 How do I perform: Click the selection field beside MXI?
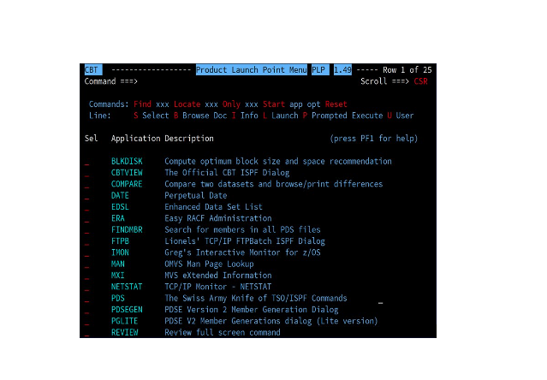click(x=86, y=276)
